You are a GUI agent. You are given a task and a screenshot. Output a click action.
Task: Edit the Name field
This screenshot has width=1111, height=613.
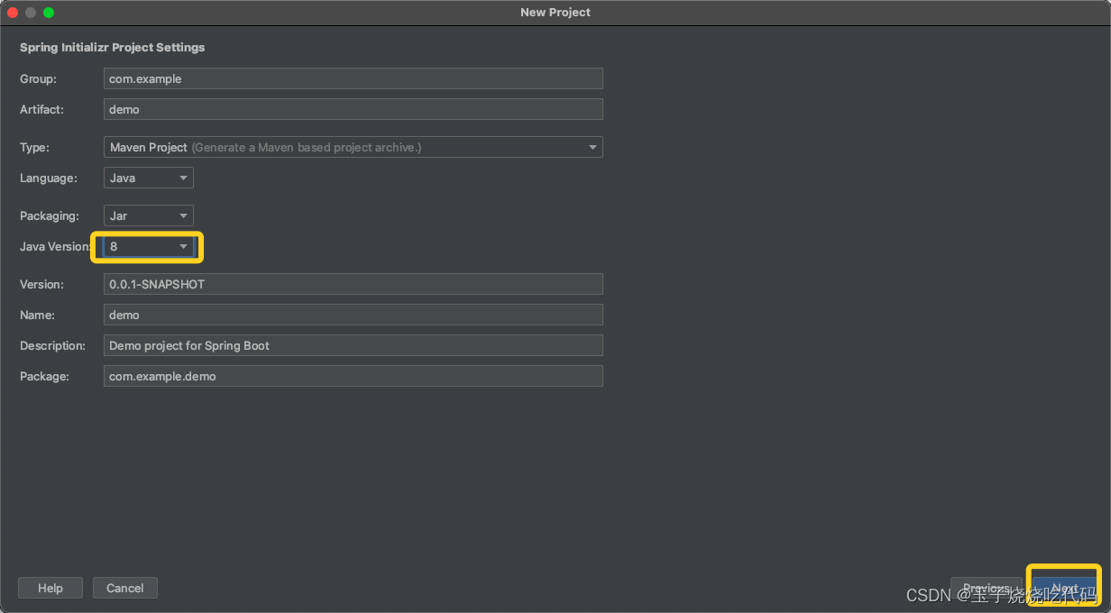(353, 315)
